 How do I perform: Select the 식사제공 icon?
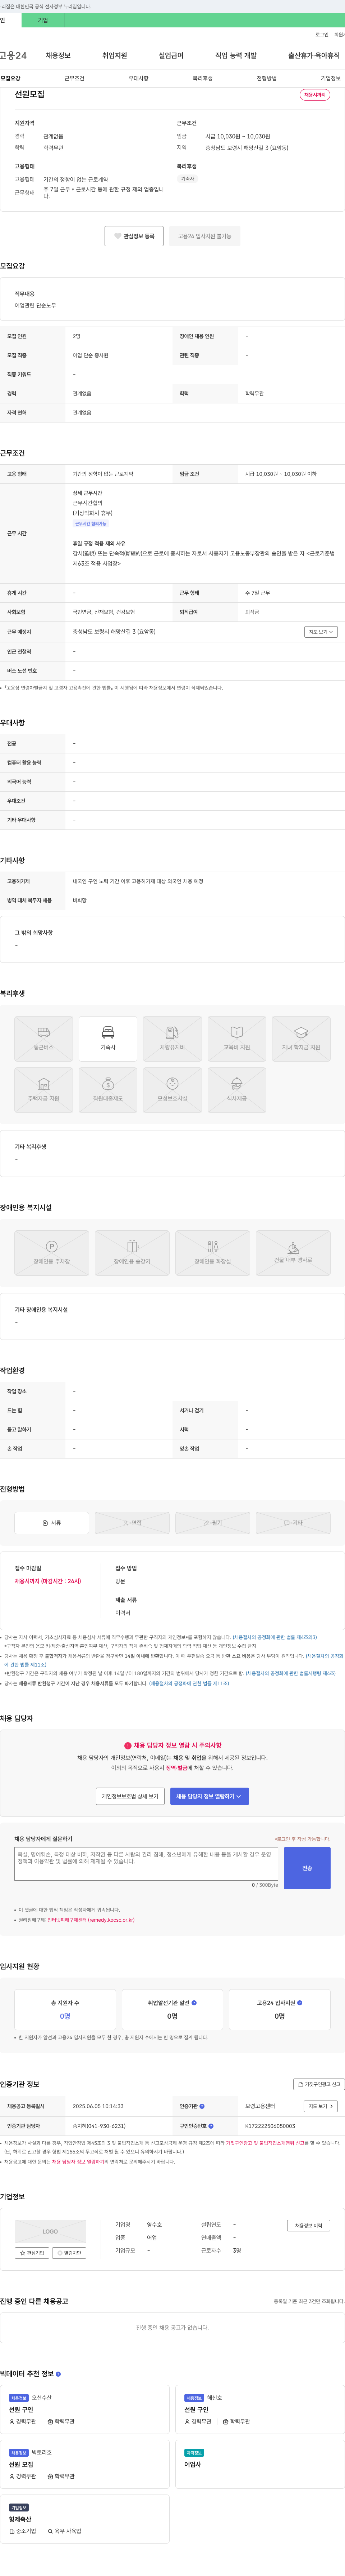(236, 1090)
